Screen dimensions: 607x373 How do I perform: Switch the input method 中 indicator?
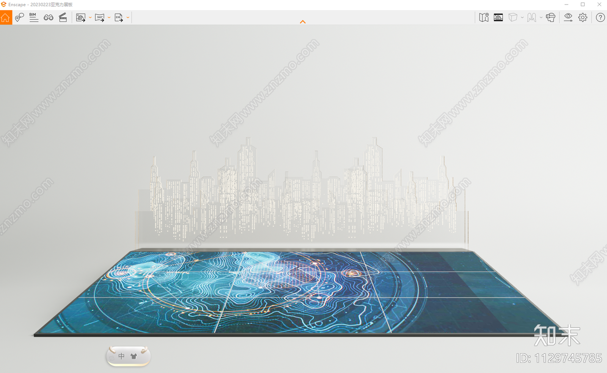pyautogui.click(x=121, y=356)
